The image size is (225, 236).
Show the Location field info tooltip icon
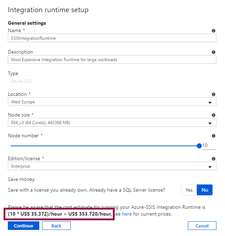[214, 94]
